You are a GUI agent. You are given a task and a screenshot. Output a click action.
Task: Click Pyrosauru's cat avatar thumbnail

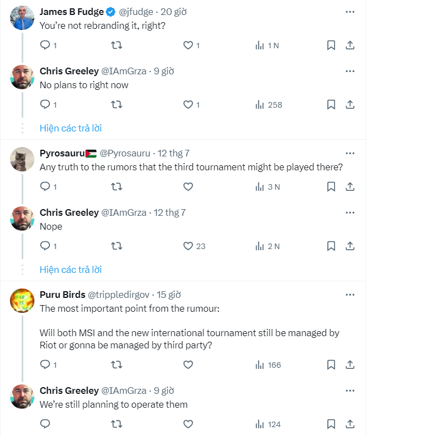[23, 160]
